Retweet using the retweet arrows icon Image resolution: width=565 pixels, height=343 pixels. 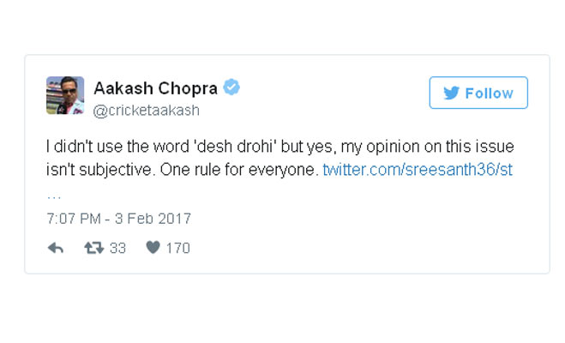coord(94,248)
